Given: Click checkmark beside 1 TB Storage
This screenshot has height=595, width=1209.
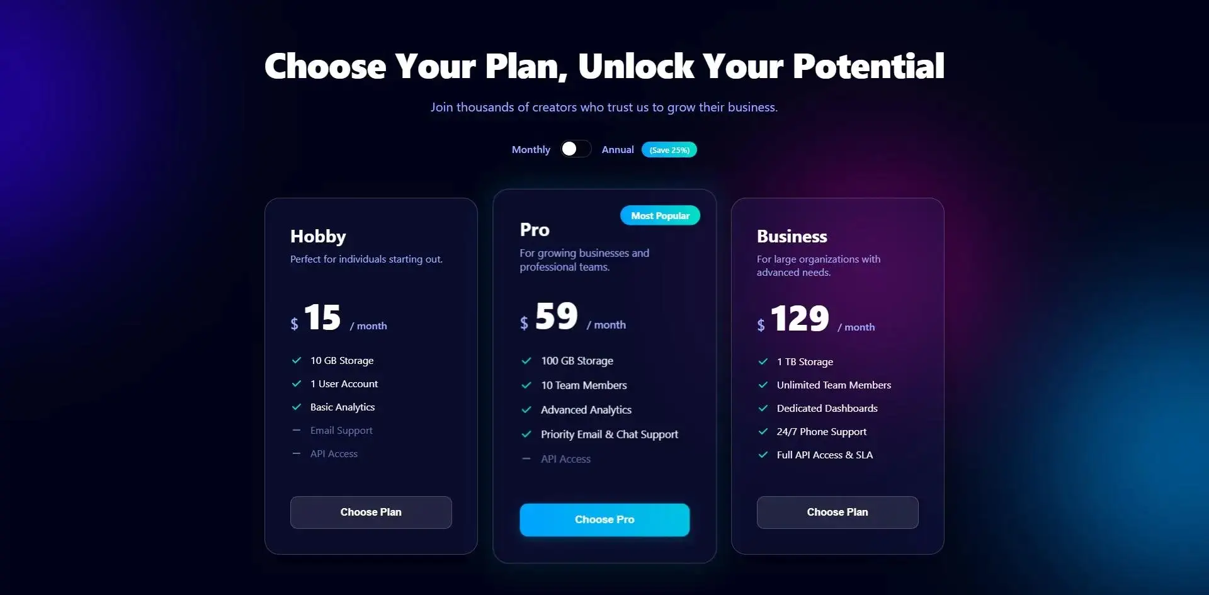Looking at the screenshot, I should [x=763, y=361].
